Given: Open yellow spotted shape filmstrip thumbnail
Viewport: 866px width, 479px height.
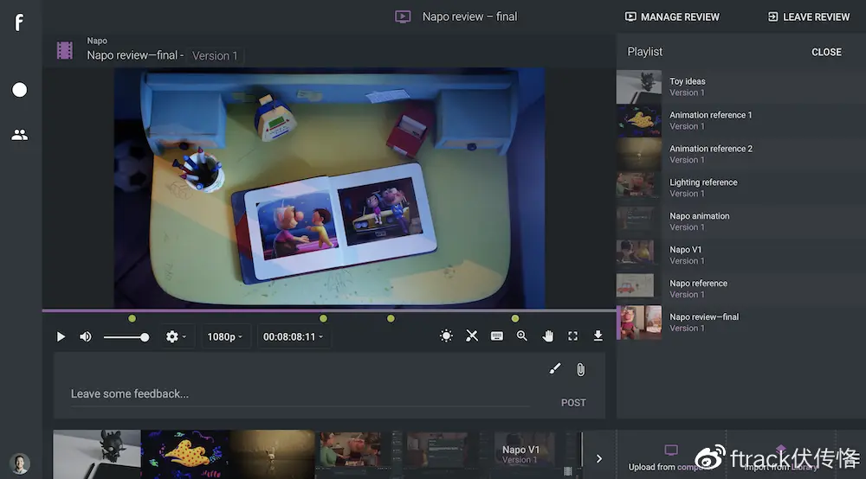Looking at the screenshot, I should tap(185, 455).
